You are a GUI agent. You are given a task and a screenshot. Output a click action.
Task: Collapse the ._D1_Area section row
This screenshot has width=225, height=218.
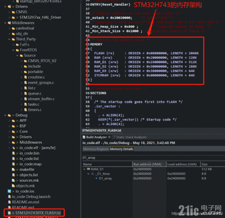88,174
